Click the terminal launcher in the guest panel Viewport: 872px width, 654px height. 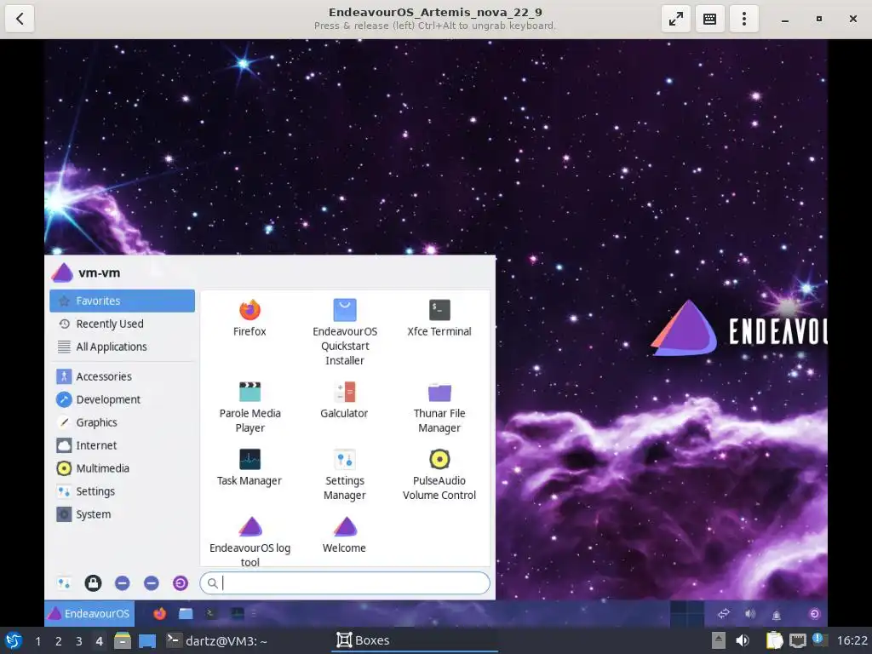(211, 613)
